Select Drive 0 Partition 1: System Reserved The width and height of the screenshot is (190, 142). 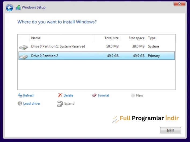(x=97, y=46)
